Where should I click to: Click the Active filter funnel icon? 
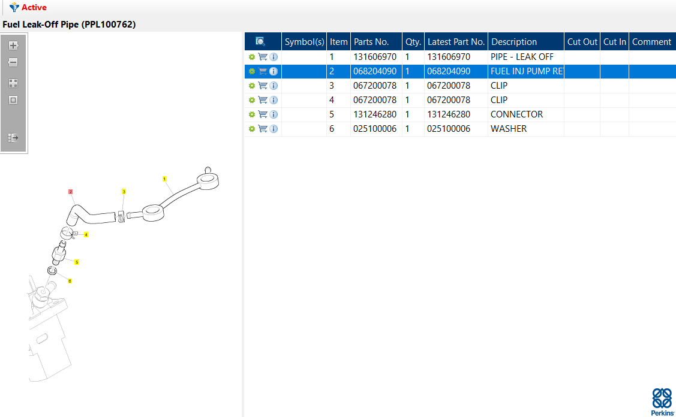(14, 8)
